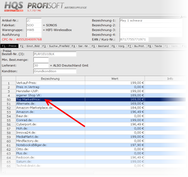The image size is (188, 177).
Task: Focus the empty Bezeichnung-3 field
Action: pos(151,30)
